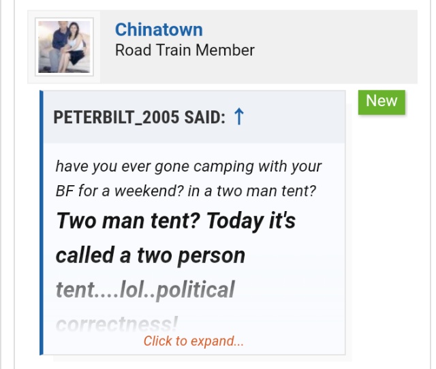Click the bold 'Two man tent? Today it's' line

pos(175,221)
